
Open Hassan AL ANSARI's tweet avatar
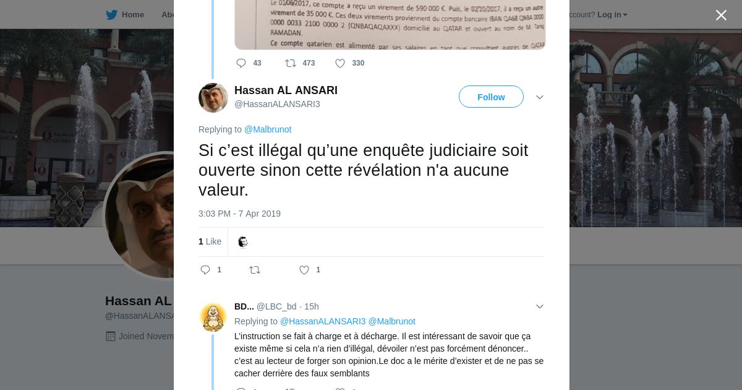tap(213, 98)
